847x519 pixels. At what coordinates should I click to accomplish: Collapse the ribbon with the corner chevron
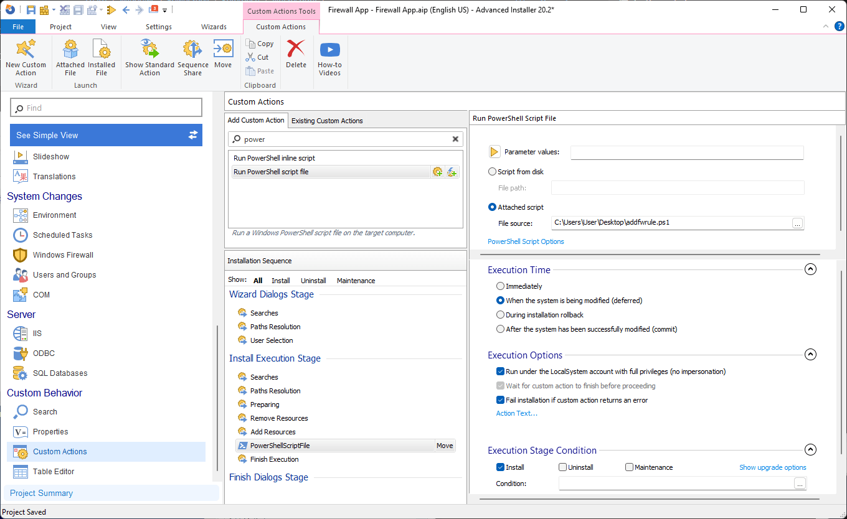click(x=825, y=26)
